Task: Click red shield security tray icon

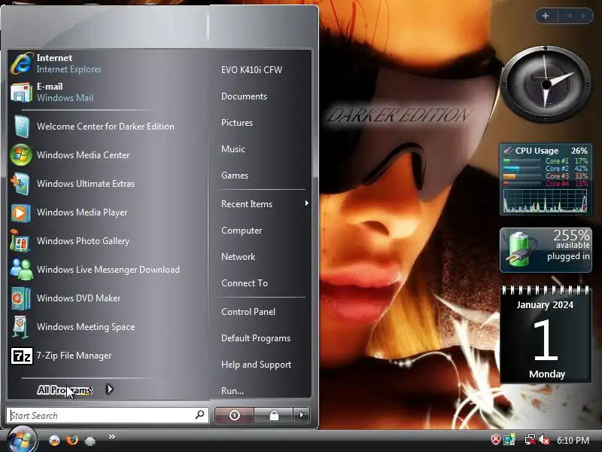Action: pos(496,439)
